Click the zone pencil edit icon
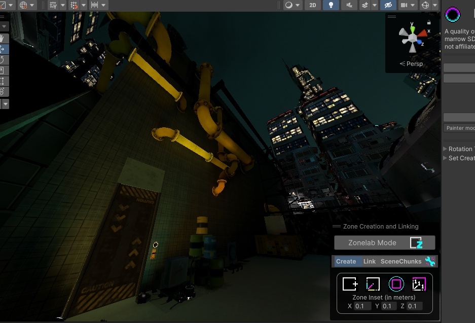The image size is (475, 323). pyautogui.click(x=373, y=284)
